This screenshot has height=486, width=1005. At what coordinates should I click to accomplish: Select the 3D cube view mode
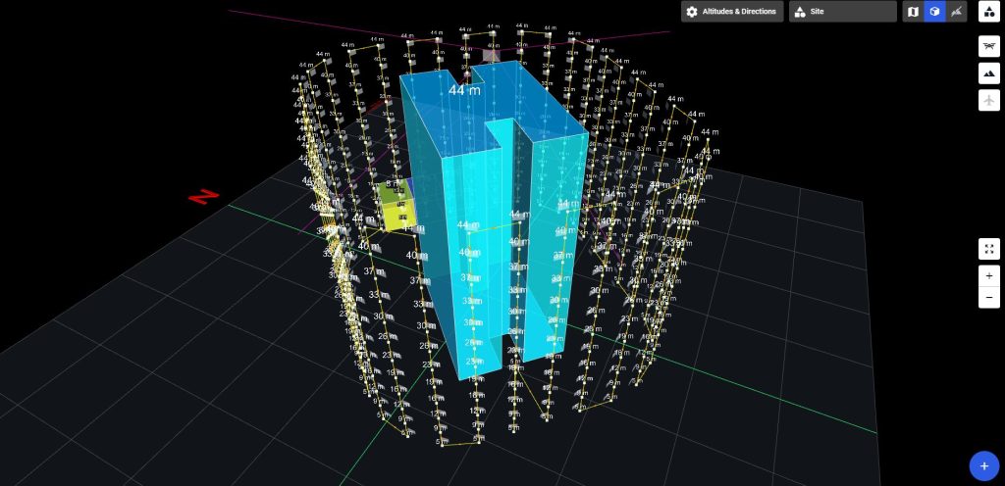tap(934, 12)
